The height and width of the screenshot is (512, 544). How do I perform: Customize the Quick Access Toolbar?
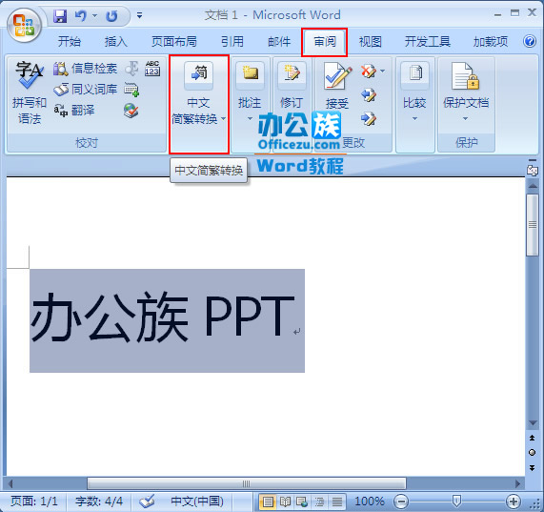pos(139,15)
